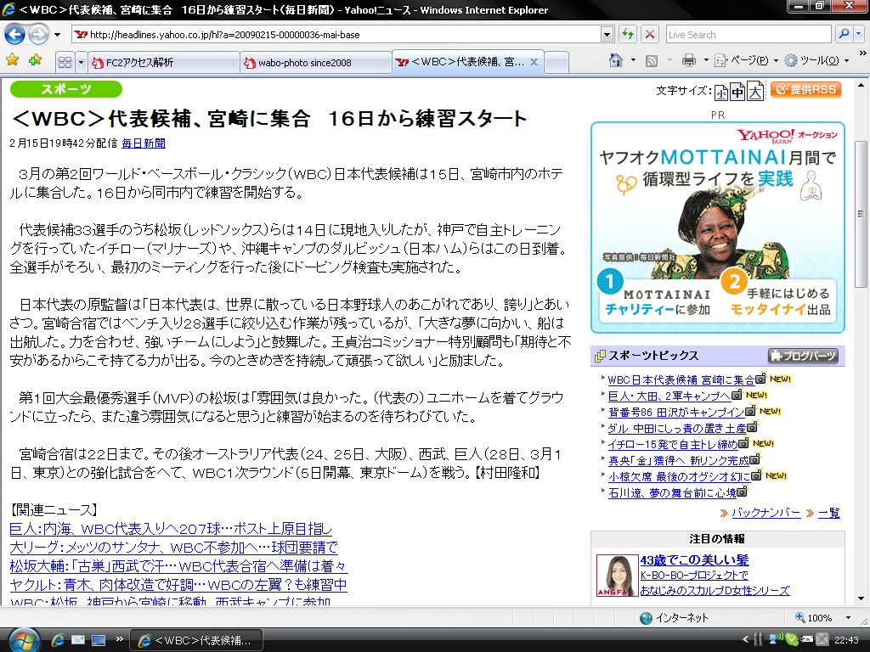
Task: Open 巨人・大田、2軍キャンプへ link
Action: pyautogui.click(x=669, y=396)
